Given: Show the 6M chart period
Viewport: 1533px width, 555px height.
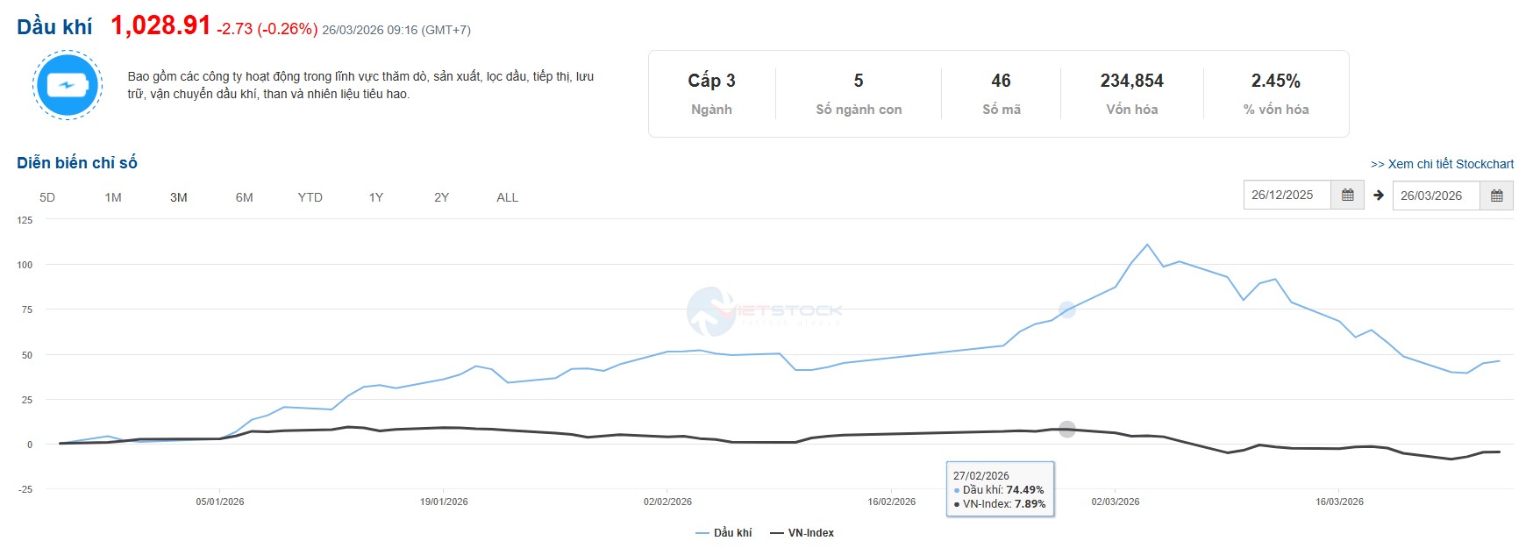Looking at the screenshot, I should (x=245, y=197).
